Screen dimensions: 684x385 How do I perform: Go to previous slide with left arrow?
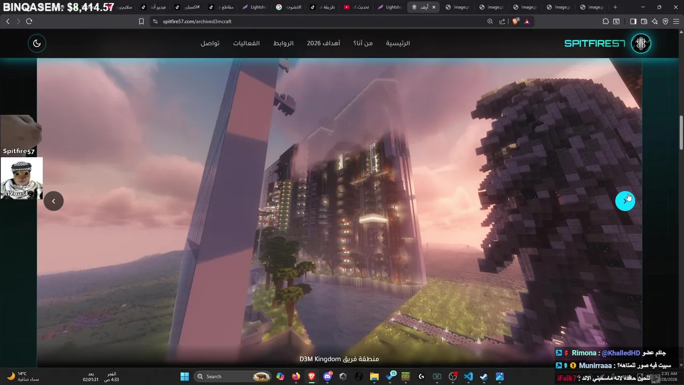point(53,201)
